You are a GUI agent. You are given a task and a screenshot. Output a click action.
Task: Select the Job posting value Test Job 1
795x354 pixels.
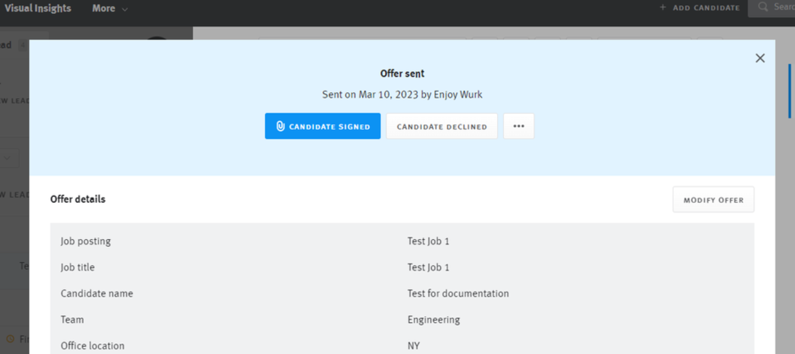428,241
